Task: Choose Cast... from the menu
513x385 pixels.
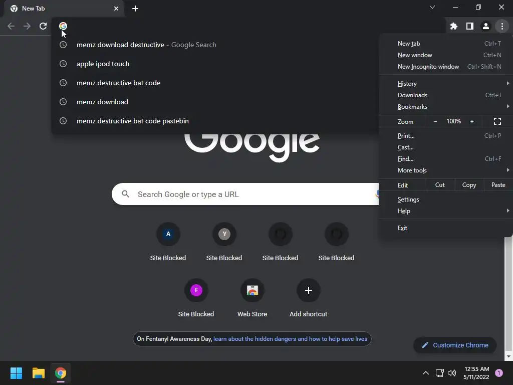Action: (x=445, y=147)
